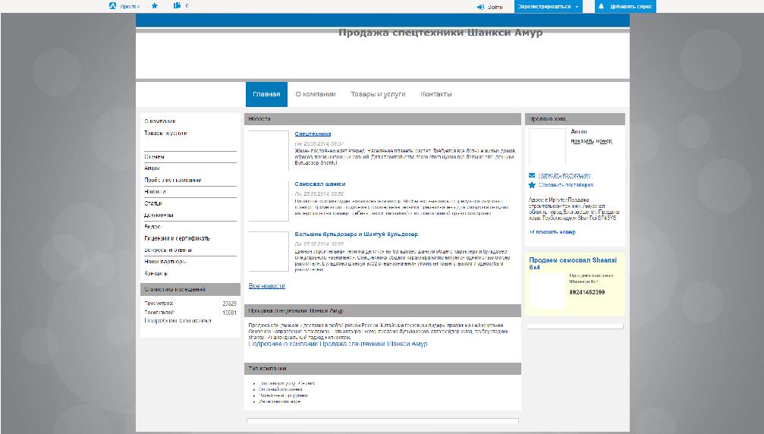764x434 pixels.
Task: Click the Войти login link
Action: [495, 7]
